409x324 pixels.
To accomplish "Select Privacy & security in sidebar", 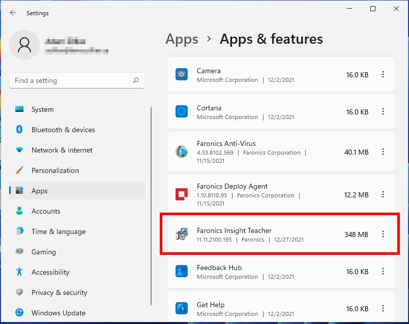I will coord(59,292).
